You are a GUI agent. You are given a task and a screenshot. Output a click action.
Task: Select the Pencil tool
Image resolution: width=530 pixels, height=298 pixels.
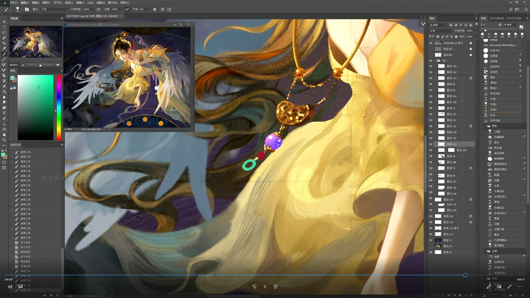pos(4,59)
